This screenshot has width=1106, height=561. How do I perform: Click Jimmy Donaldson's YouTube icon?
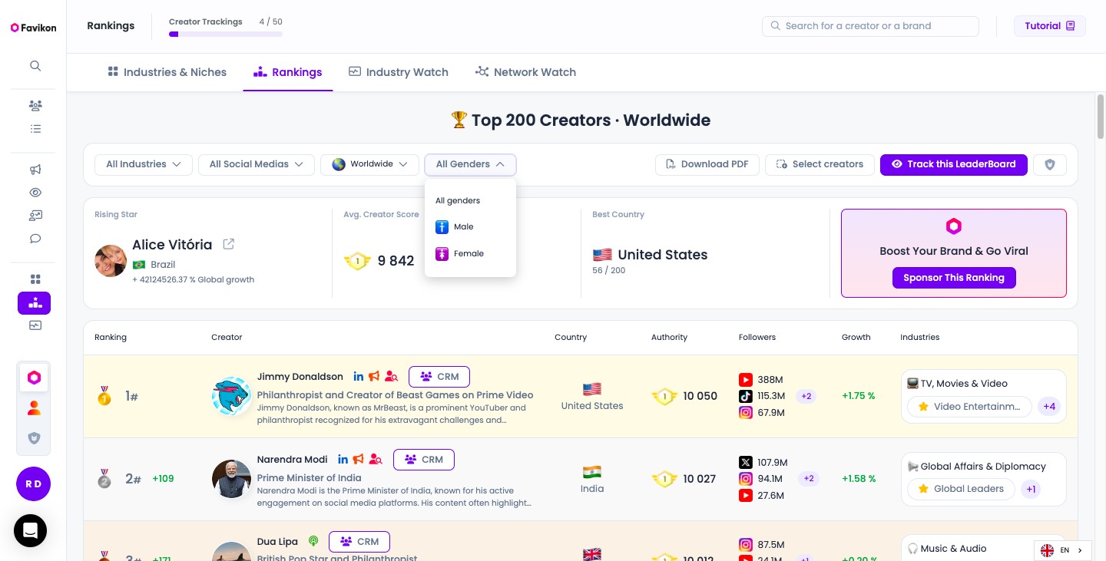(745, 379)
